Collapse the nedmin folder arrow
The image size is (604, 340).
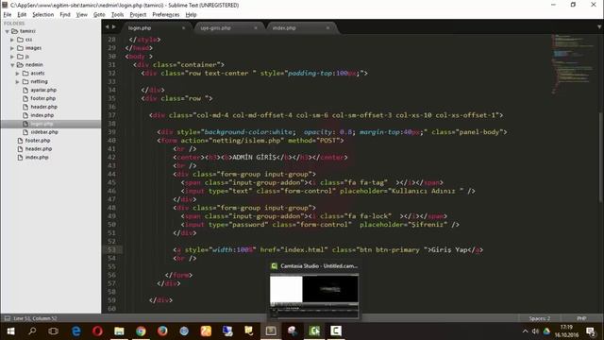[12, 65]
